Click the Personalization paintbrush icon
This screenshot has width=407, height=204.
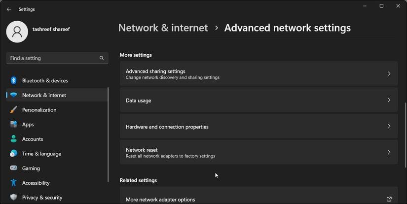(14, 110)
